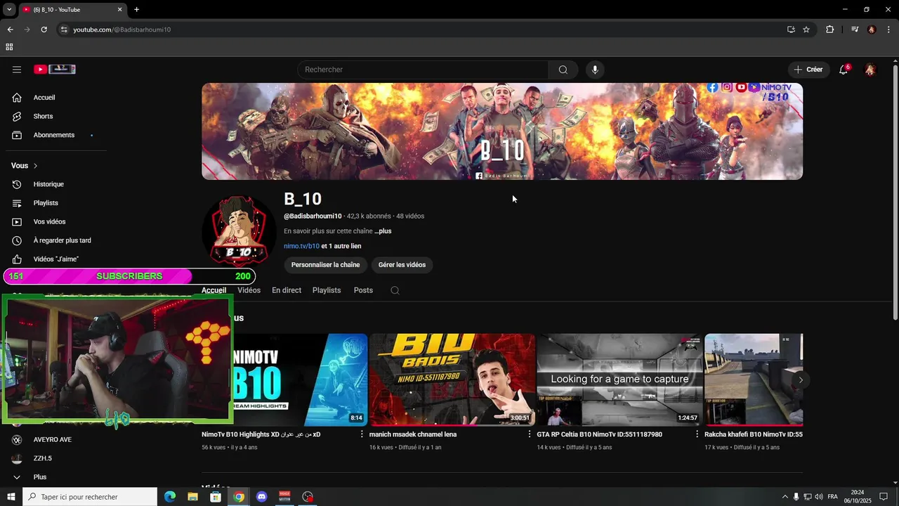Open Vidéos "J'aime" list

tap(56, 259)
